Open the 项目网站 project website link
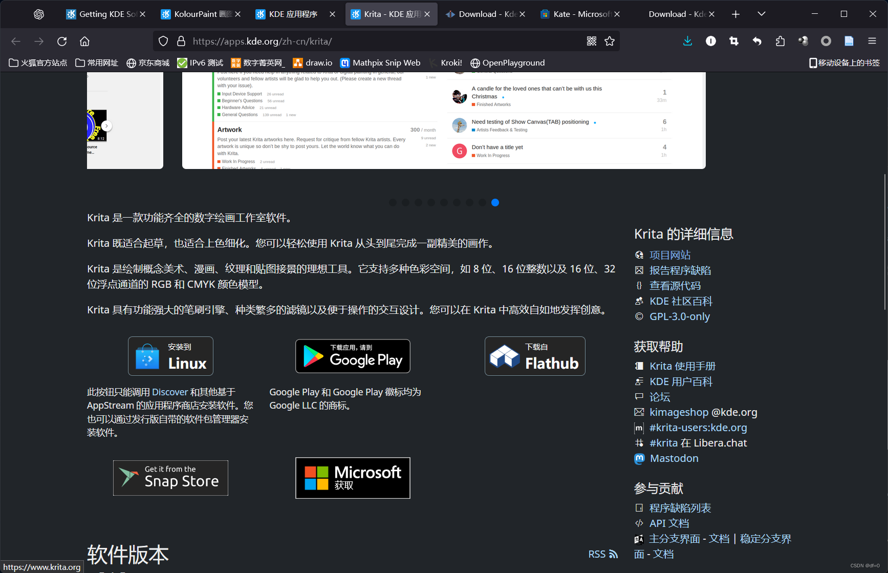Viewport: 888px width, 573px height. [669, 254]
